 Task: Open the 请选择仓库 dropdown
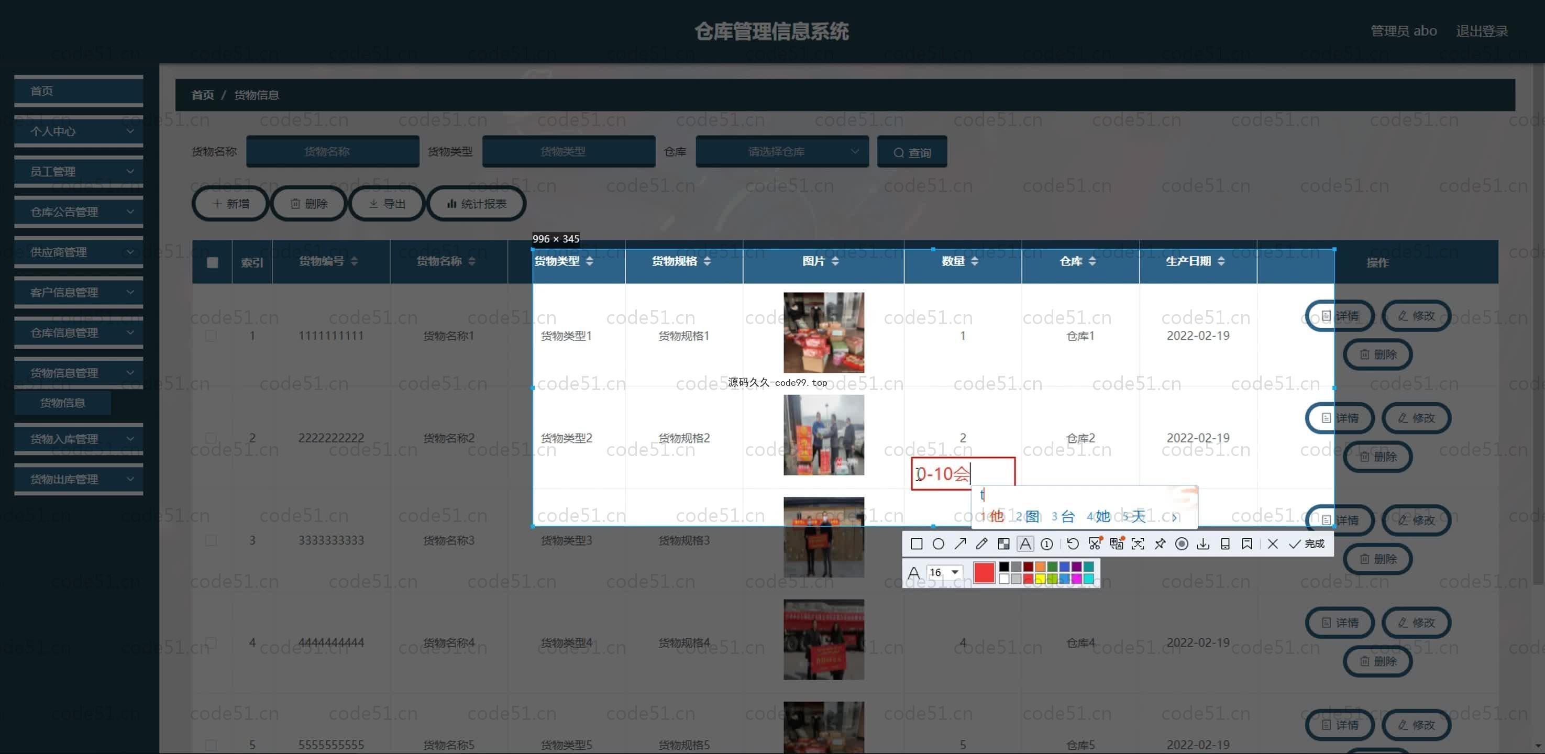[782, 152]
